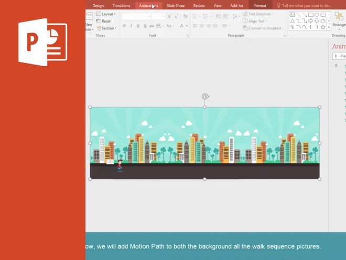The image size is (346, 260).
Task: Click the Strikethrough text icon
Action: pos(152,26)
